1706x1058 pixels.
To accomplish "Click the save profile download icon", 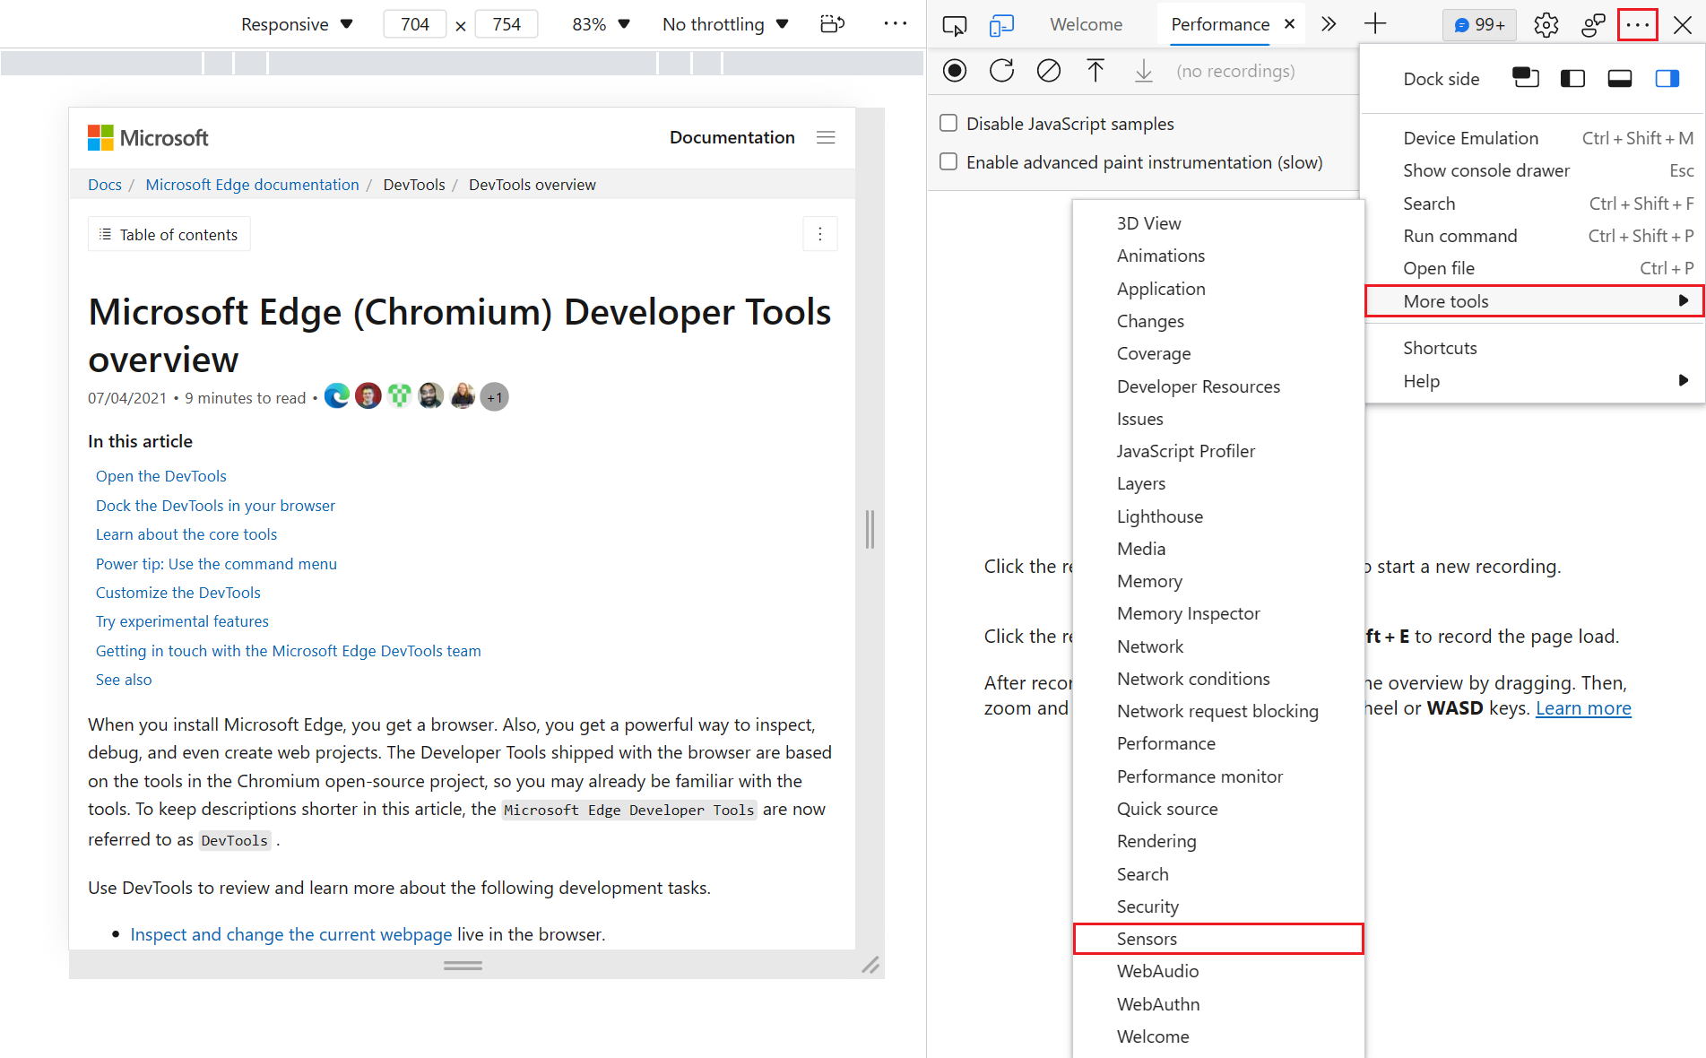I will pyautogui.click(x=1143, y=71).
